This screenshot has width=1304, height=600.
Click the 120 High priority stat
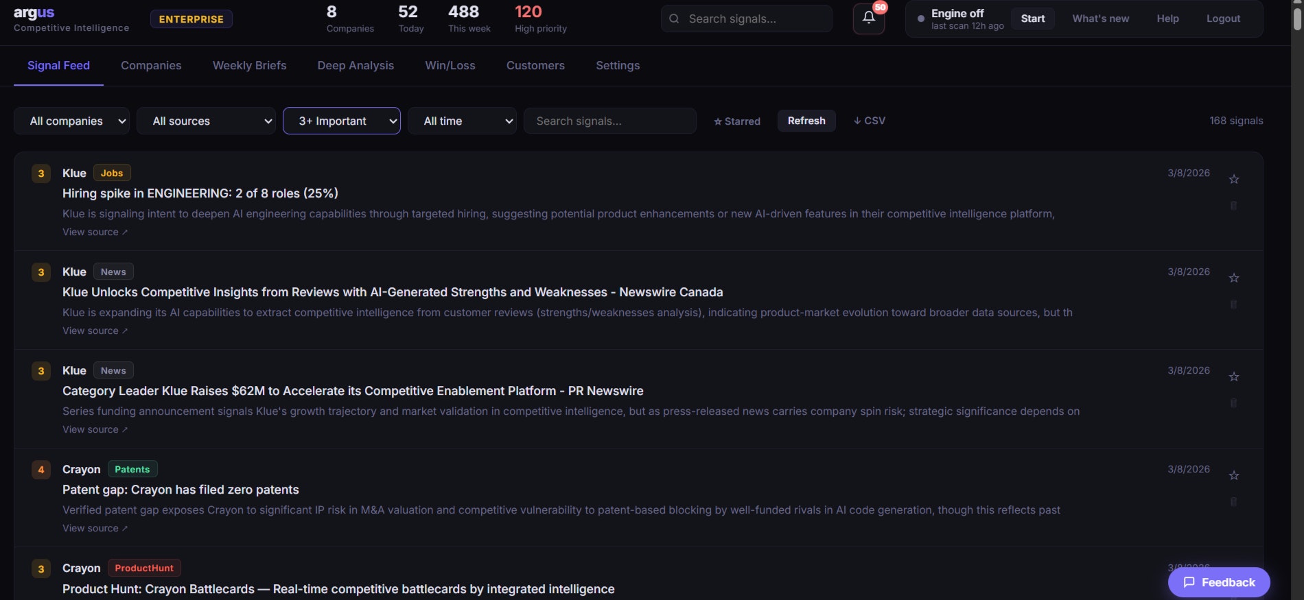(541, 19)
